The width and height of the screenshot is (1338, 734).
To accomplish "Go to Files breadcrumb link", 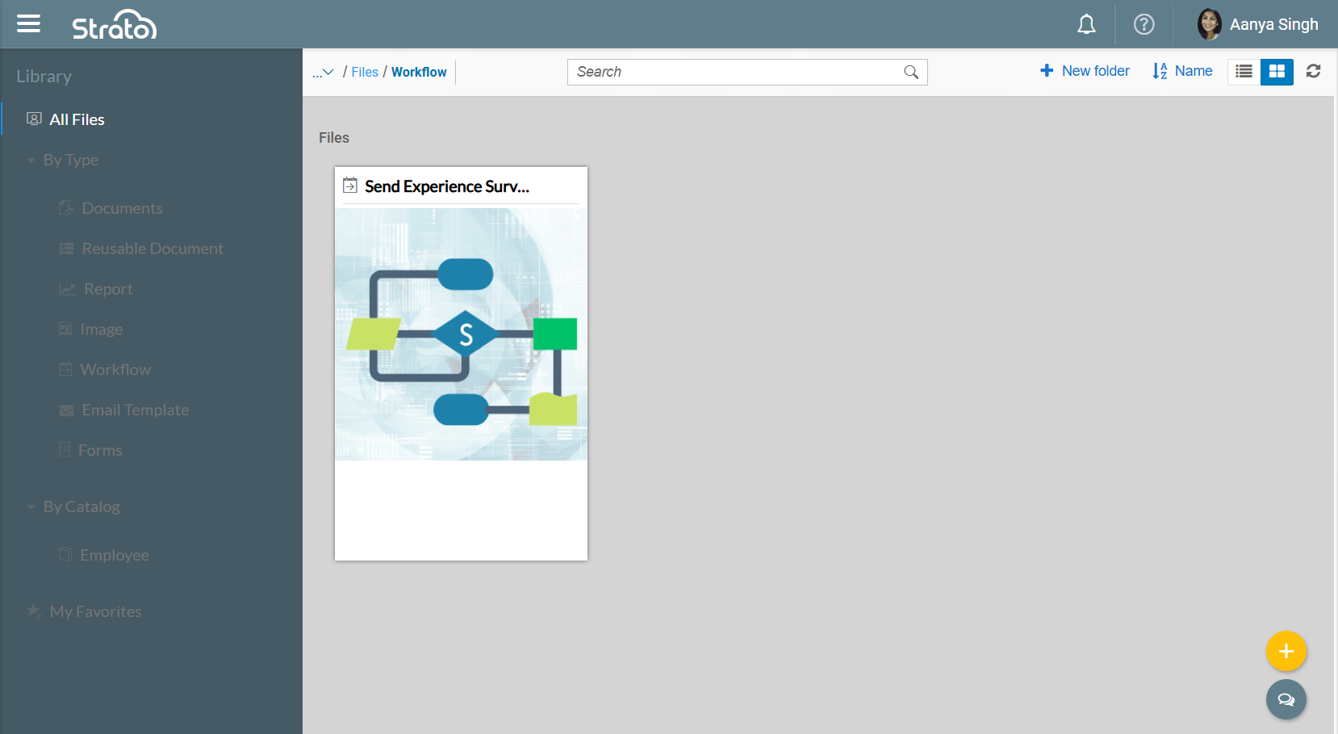I will tap(365, 72).
